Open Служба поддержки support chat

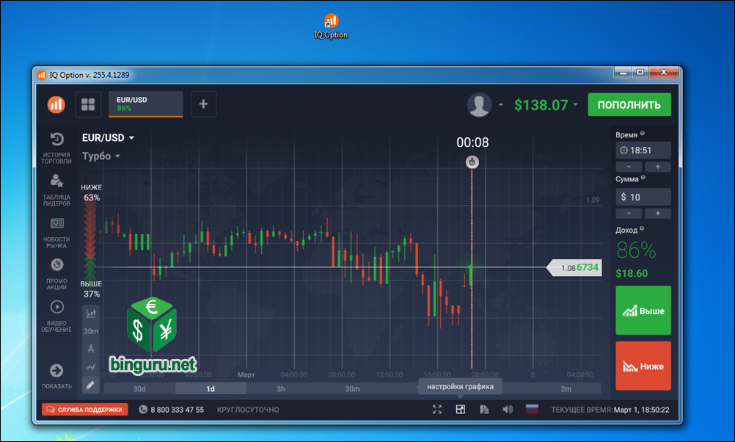(x=85, y=410)
